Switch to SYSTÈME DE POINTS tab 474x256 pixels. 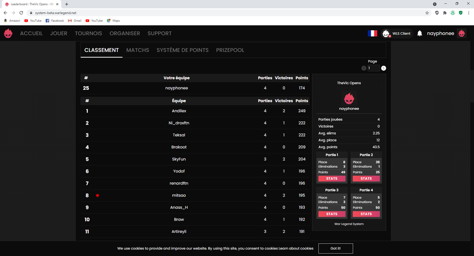(x=182, y=50)
